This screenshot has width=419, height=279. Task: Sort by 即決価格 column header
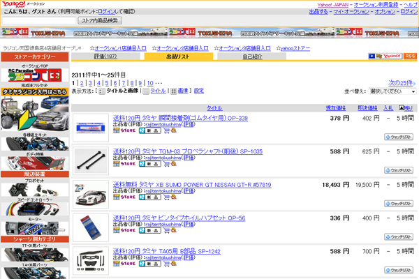367,108
